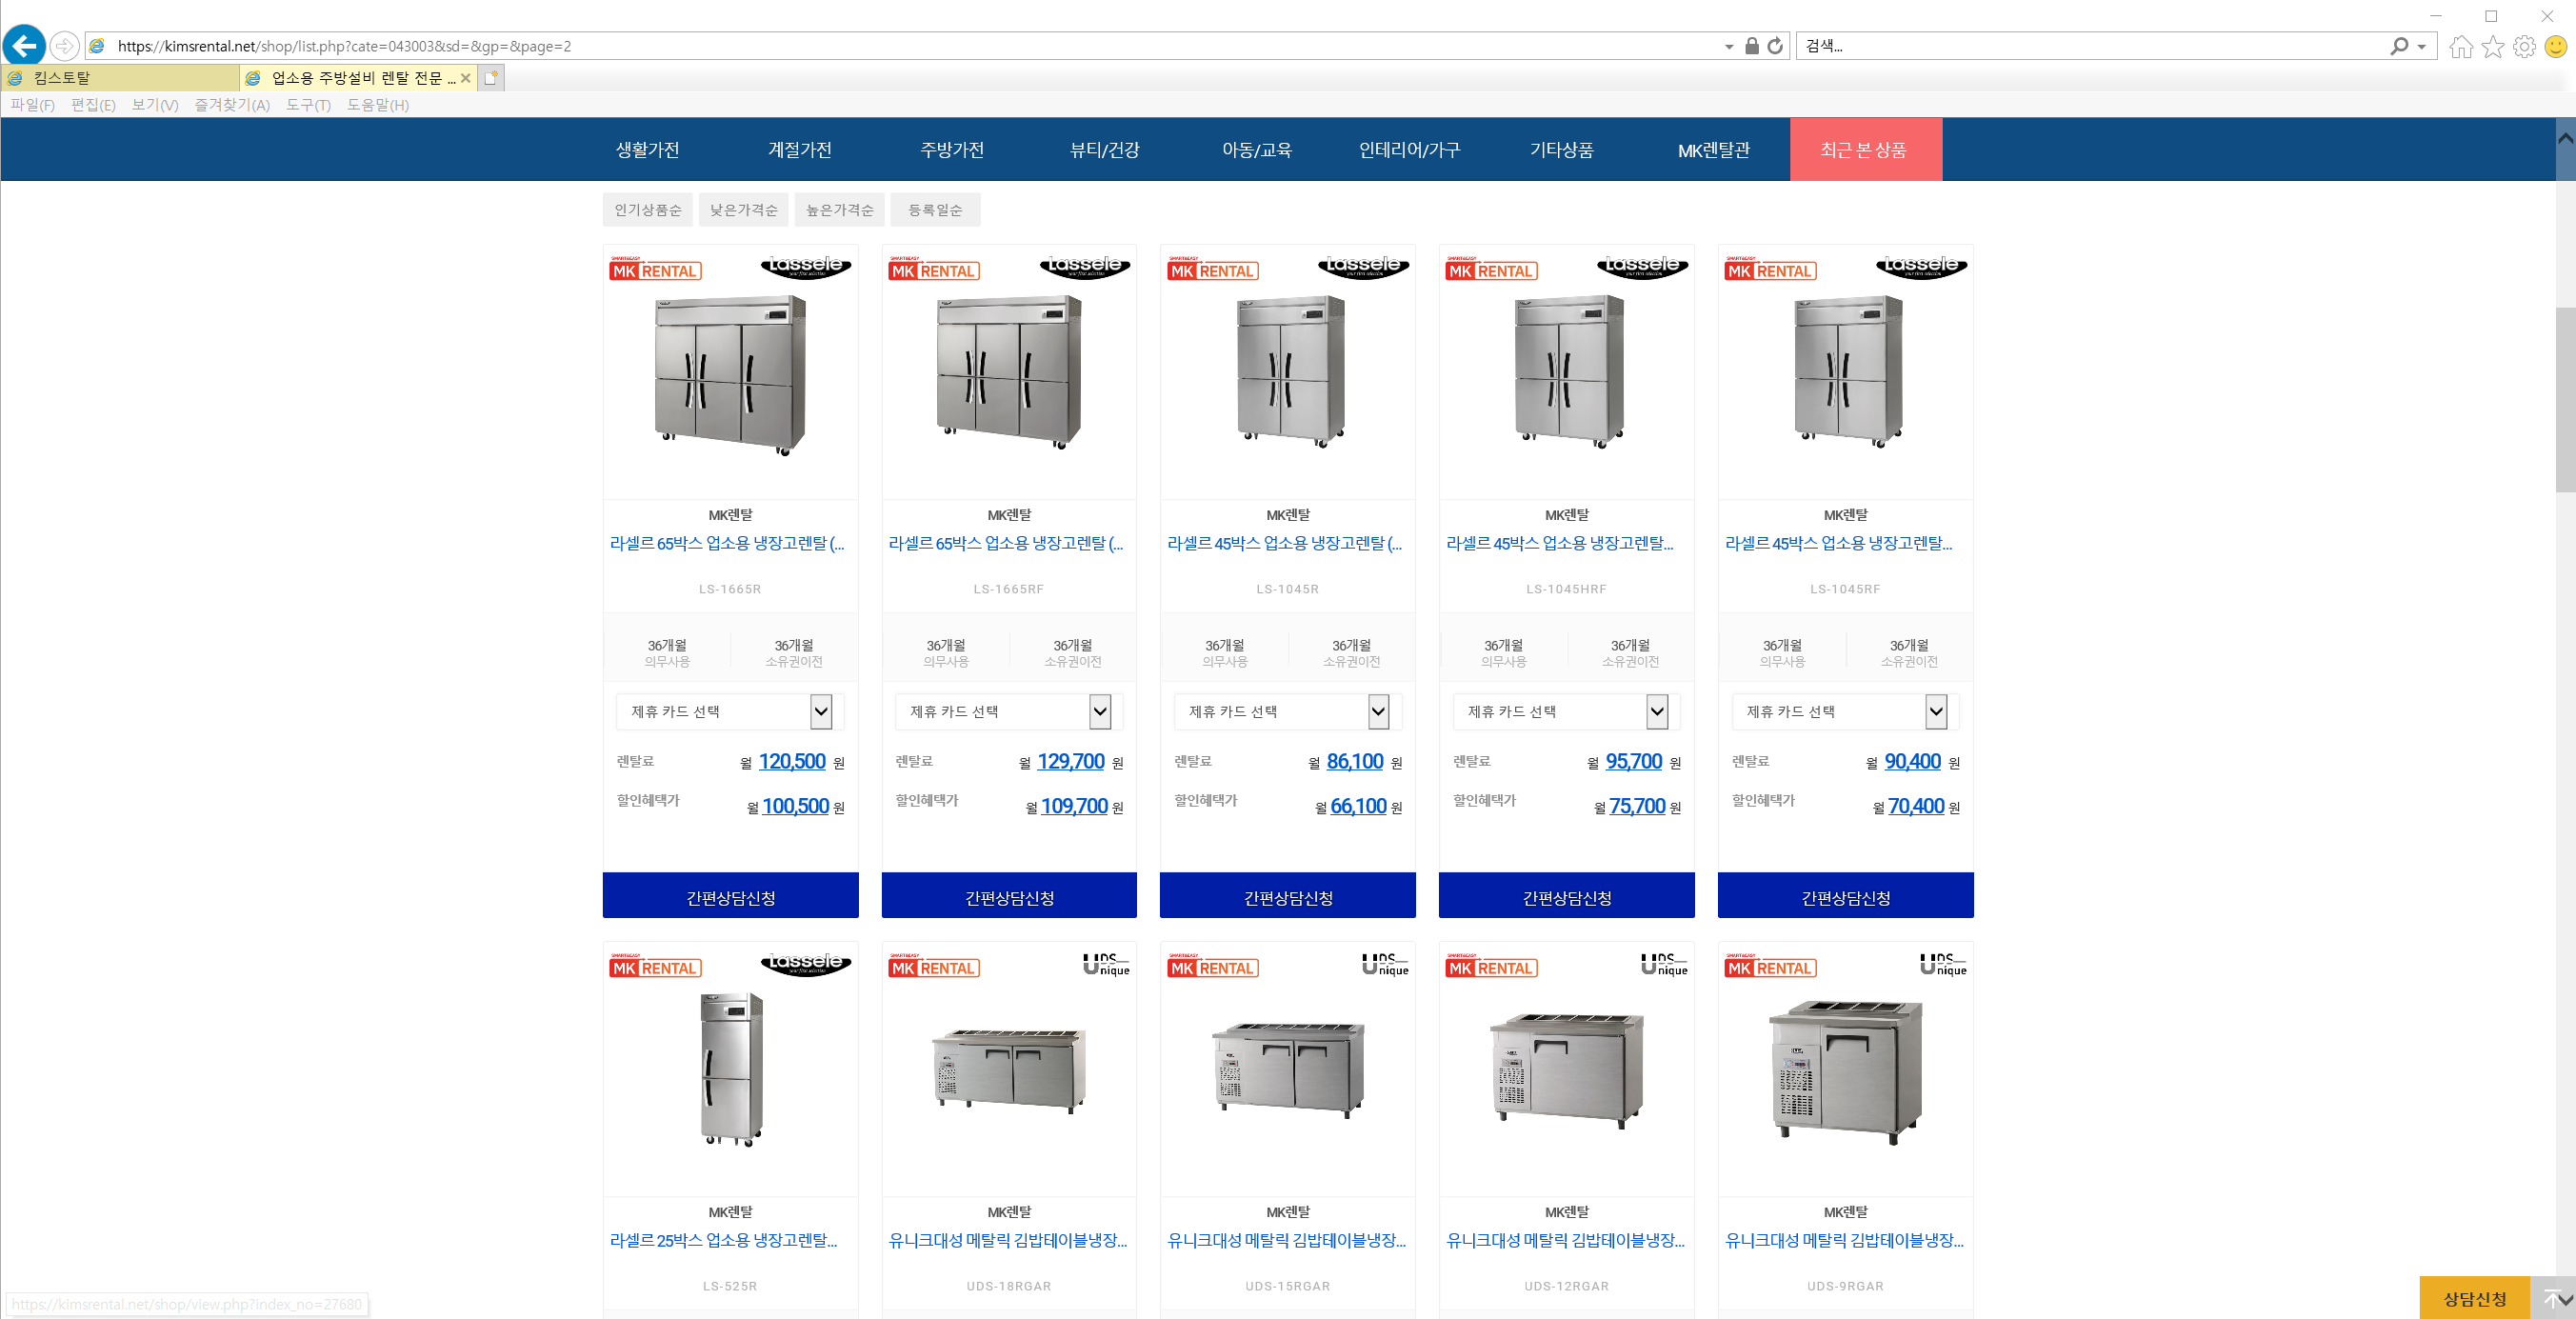The image size is (2576, 1319).
Task: Open 생활가전 category in navigation
Action: (x=647, y=150)
